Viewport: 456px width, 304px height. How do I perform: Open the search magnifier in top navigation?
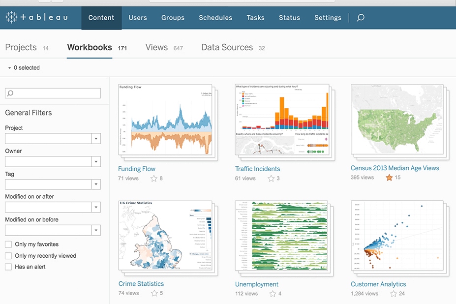pos(360,18)
